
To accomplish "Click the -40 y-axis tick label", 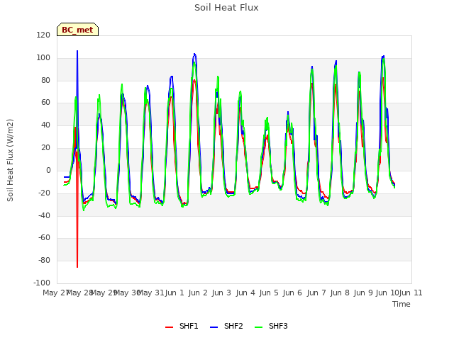I will 44,215.
